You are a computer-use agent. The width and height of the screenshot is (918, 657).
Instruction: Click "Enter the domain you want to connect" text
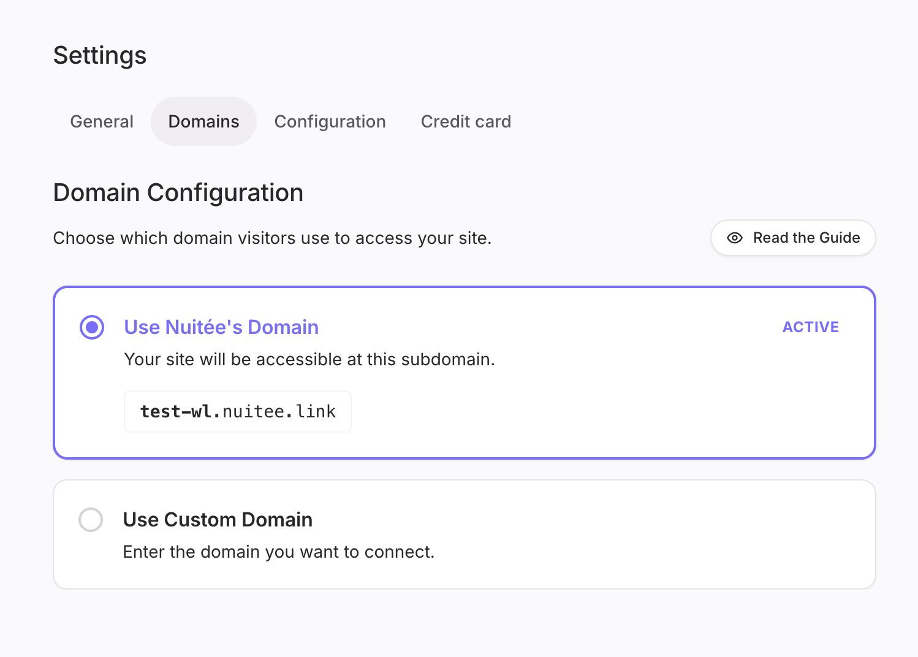pos(278,552)
